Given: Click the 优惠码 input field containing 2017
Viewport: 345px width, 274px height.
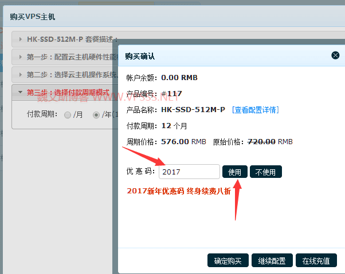Looking at the screenshot, I should point(189,172).
